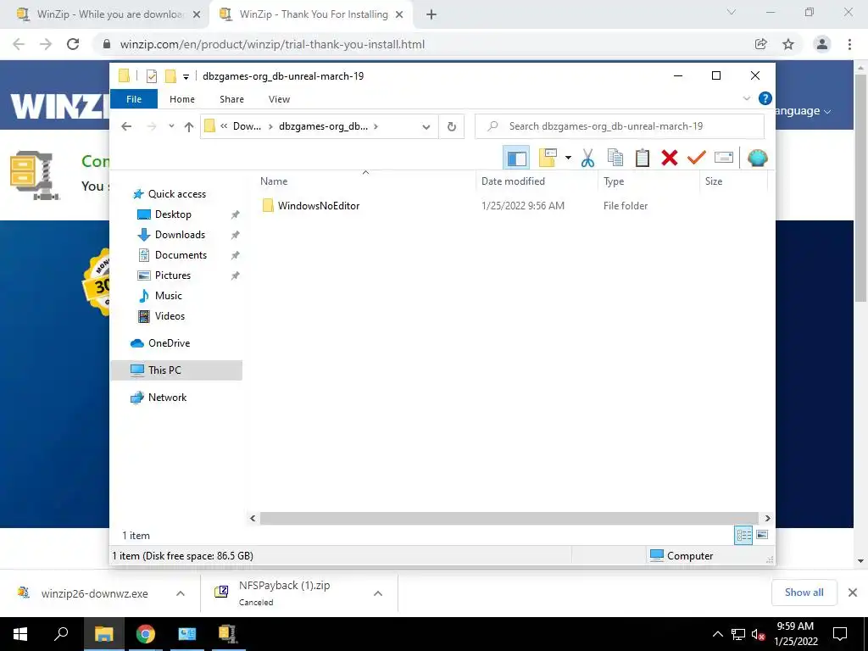
Task: Click the Paste clipboard icon
Action: 643,159
